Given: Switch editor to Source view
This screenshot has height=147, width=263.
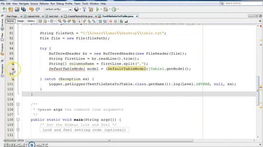Looking at the screenshot, I should coord(10,21).
